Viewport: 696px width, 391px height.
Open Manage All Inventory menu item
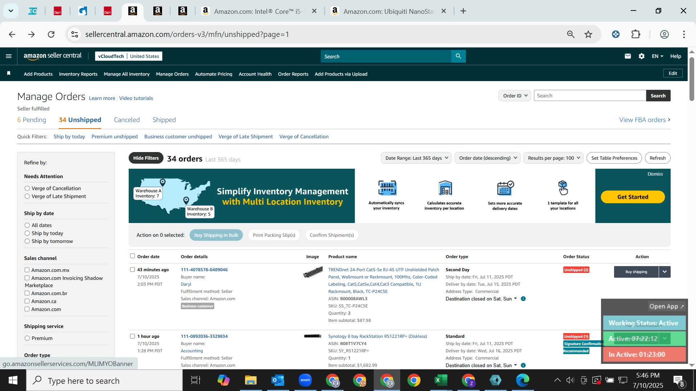pos(127,74)
